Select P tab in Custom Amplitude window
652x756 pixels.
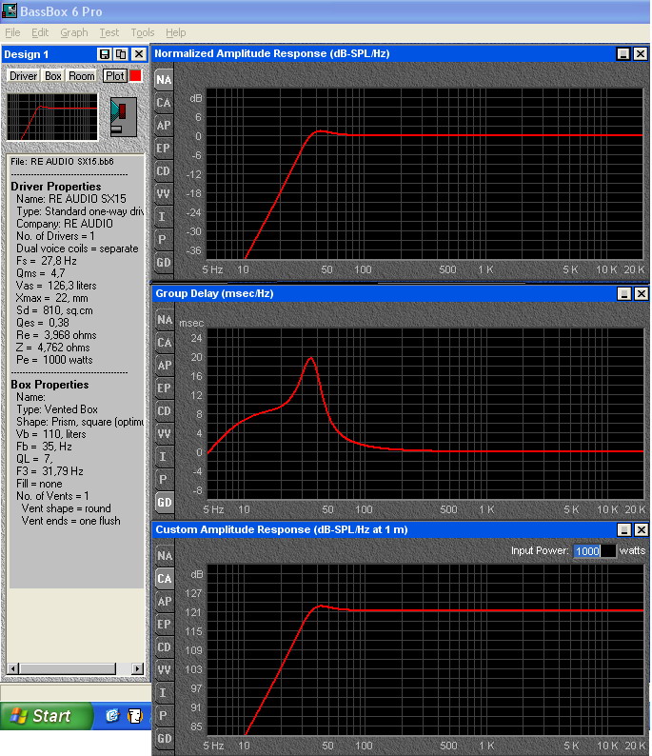click(165, 715)
